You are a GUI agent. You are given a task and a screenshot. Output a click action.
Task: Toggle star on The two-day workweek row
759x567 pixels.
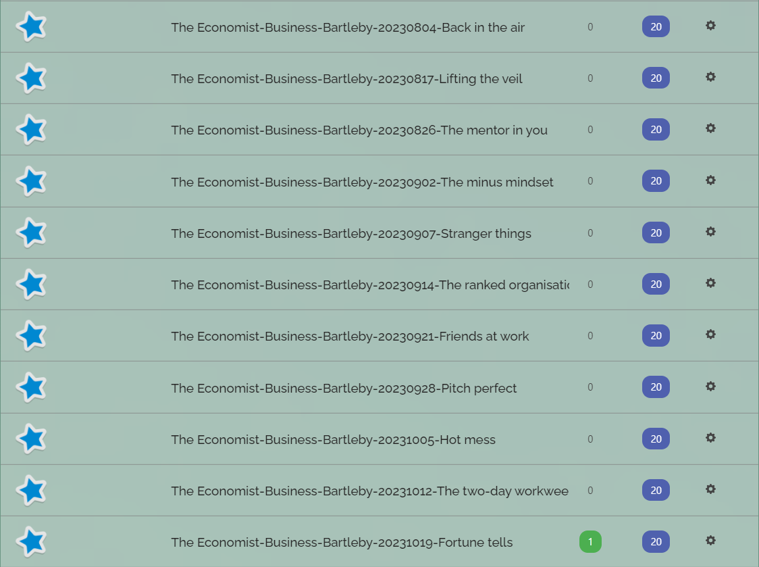[32, 490]
